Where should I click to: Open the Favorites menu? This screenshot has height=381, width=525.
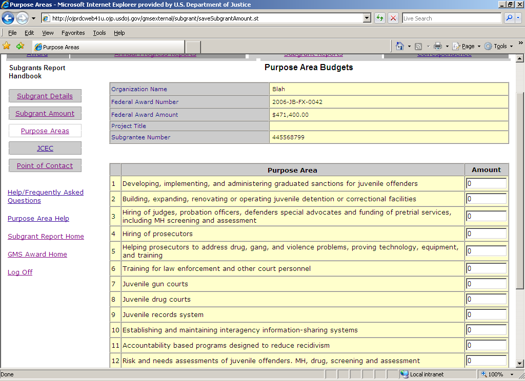73,33
